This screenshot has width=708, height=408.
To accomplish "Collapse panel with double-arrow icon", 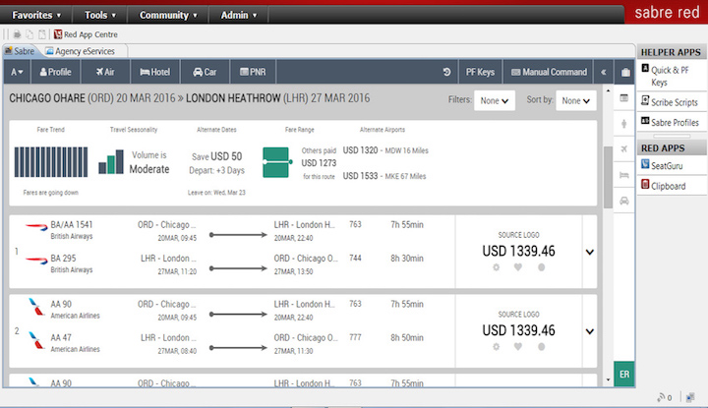I will (x=603, y=72).
